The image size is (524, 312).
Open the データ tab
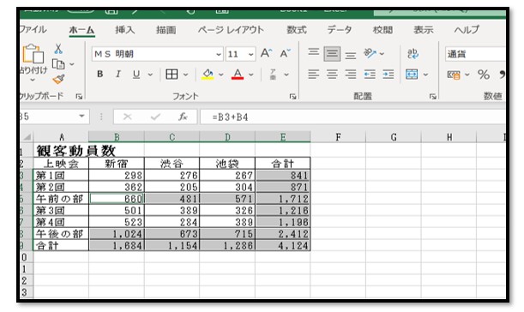(340, 30)
